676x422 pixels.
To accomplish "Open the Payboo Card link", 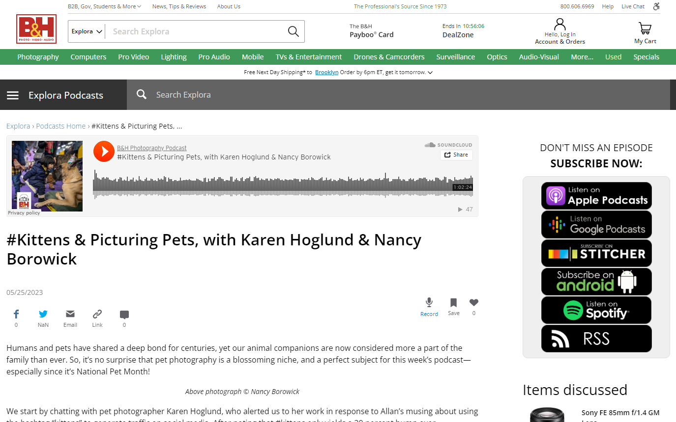I will tap(371, 31).
